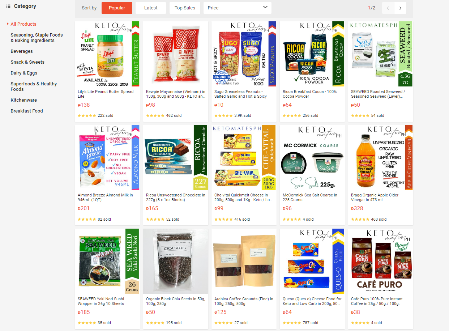Screen dimensions: 449x331
Task: Sort products by Popular
Action: (x=117, y=8)
